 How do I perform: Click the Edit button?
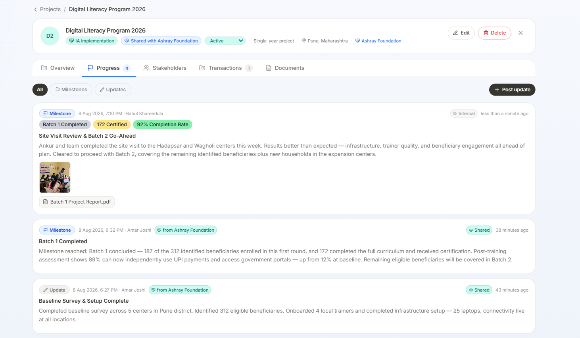click(x=461, y=33)
